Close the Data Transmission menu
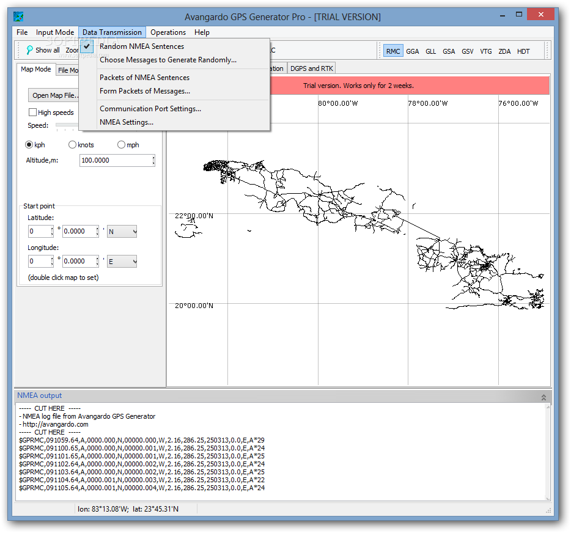571x533 pixels. click(x=112, y=32)
